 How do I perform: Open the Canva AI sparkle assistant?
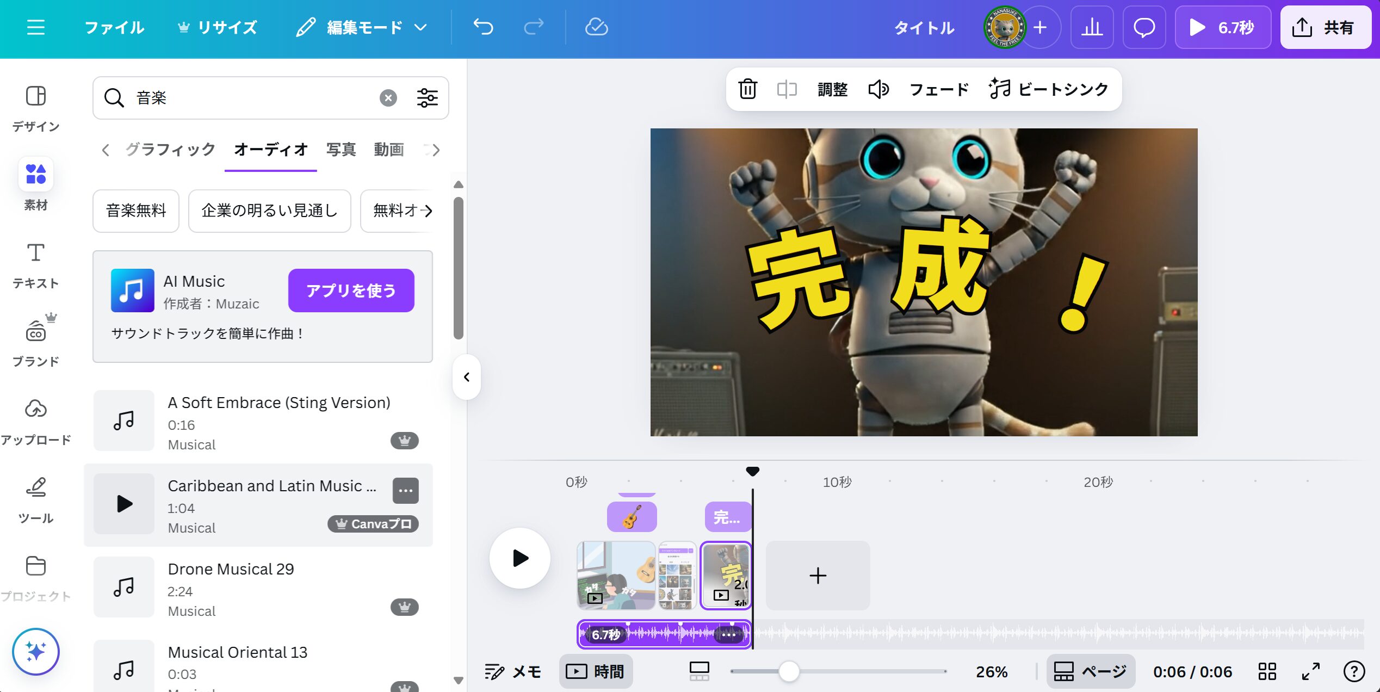36,651
